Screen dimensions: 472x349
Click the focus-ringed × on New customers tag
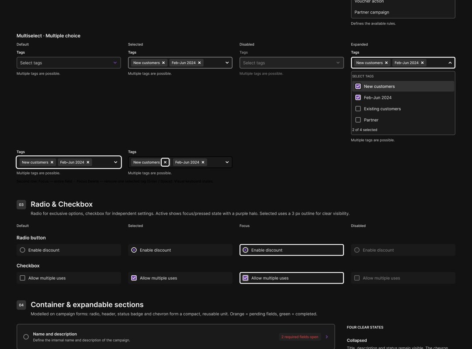[165, 162]
